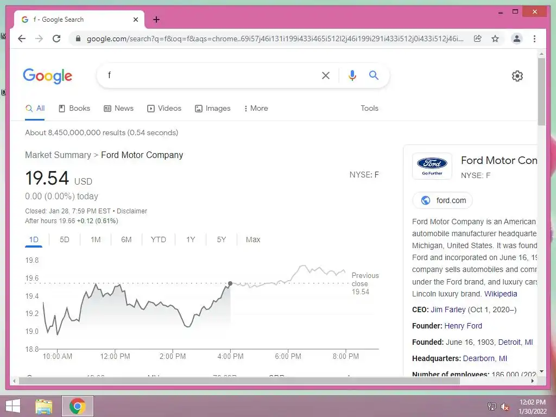Click the Google logo
The height and width of the screenshot is (417, 556).
click(x=48, y=76)
